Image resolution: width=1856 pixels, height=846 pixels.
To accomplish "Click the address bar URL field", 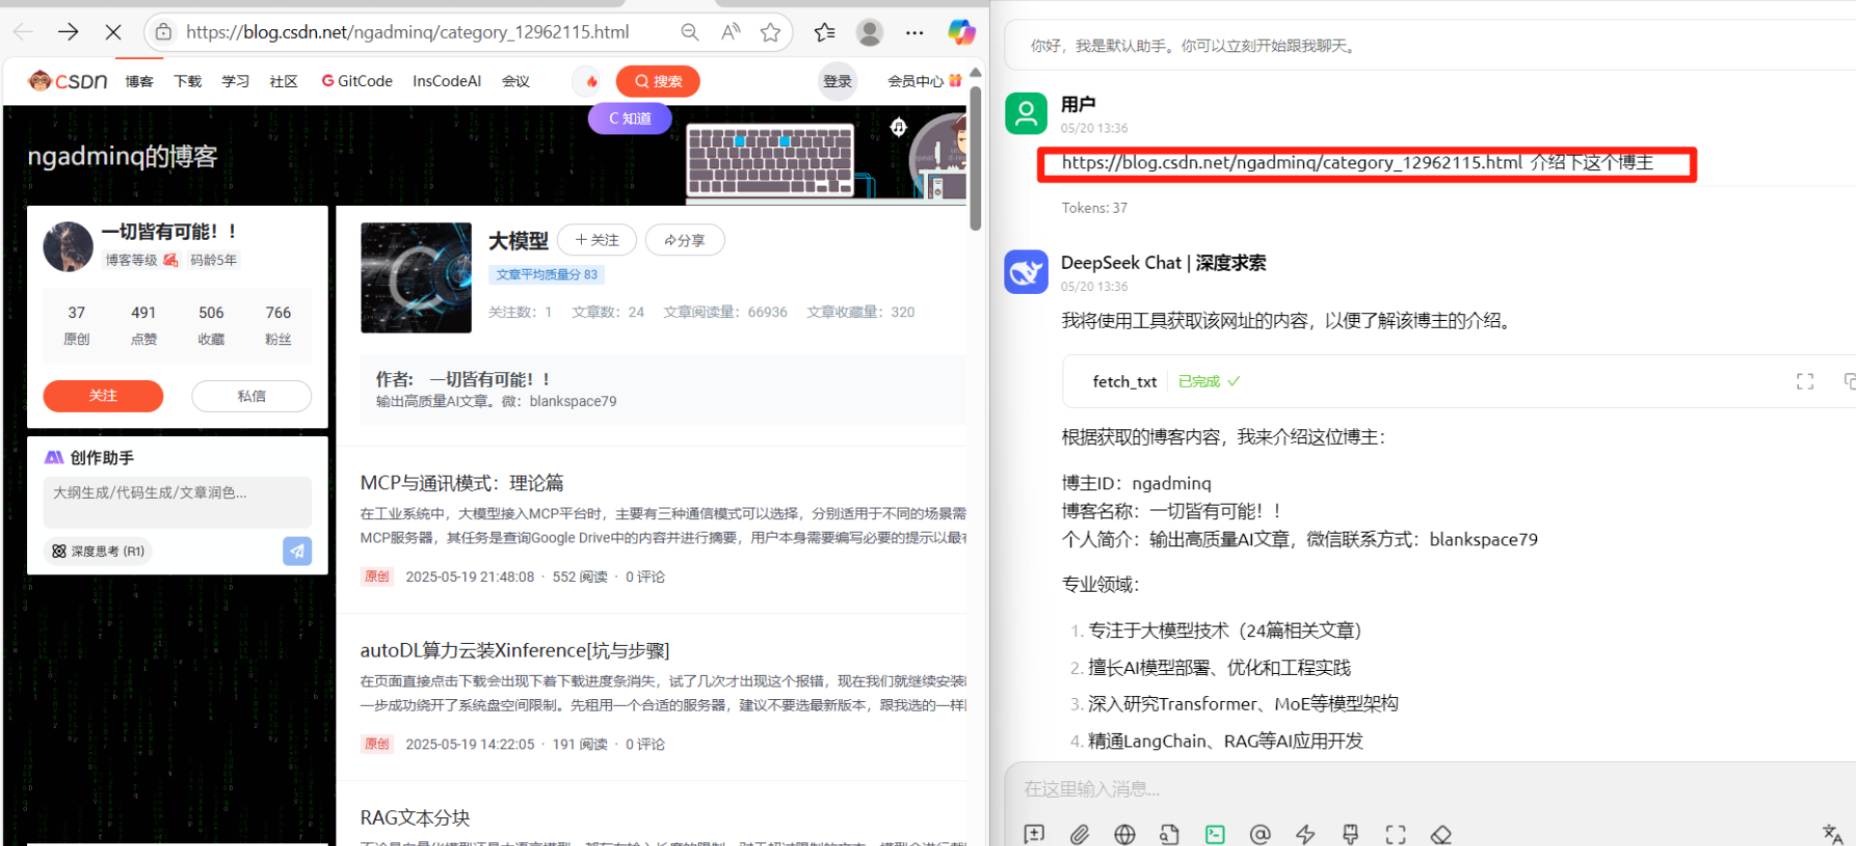I will coord(407,32).
